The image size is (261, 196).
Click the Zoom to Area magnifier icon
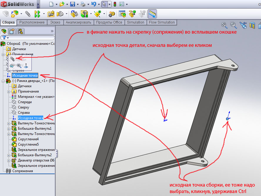click(233, 25)
